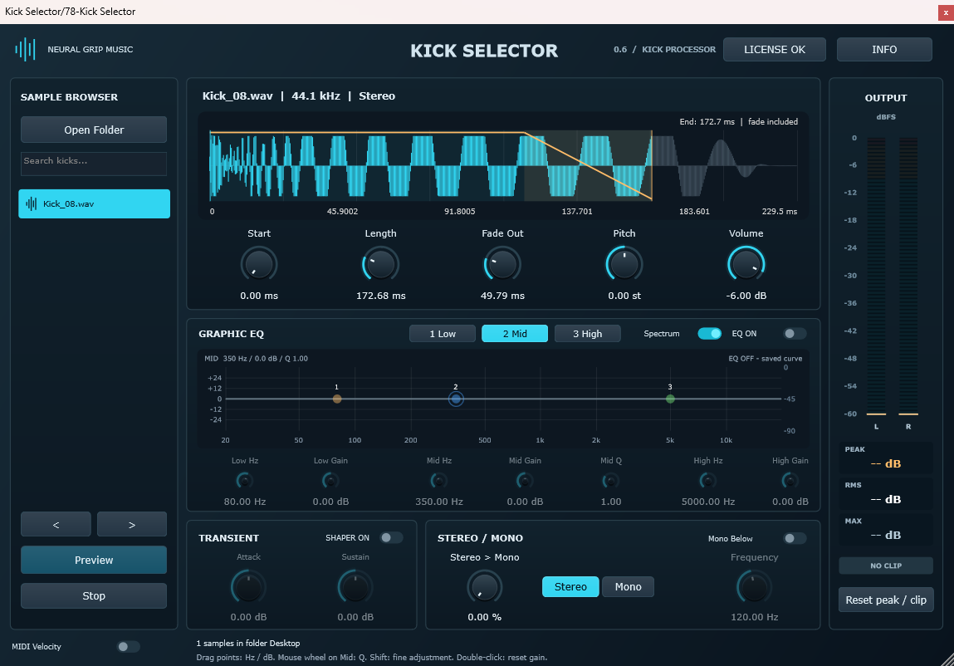Image resolution: width=954 pixels, height=666 pixels.
Task: Click the -6.00 dB volume value
Action: (x=746, y=296)
